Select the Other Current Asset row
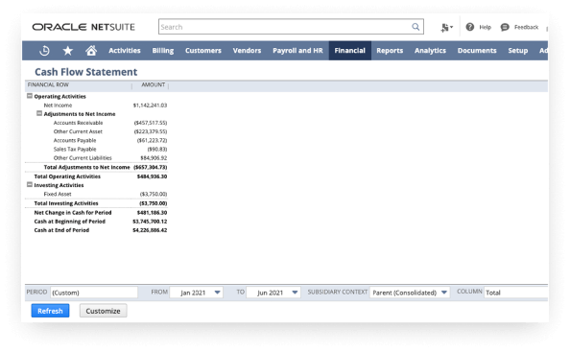 (x=78, y=131)
